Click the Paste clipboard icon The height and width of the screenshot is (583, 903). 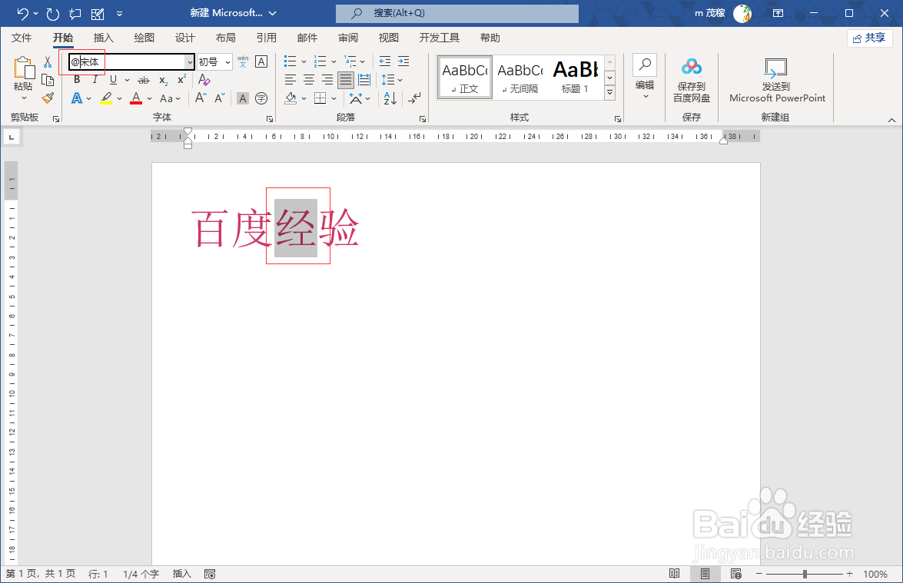point(24,68)
